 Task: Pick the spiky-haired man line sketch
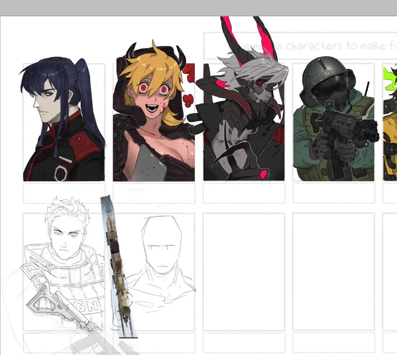coord(63,264)
